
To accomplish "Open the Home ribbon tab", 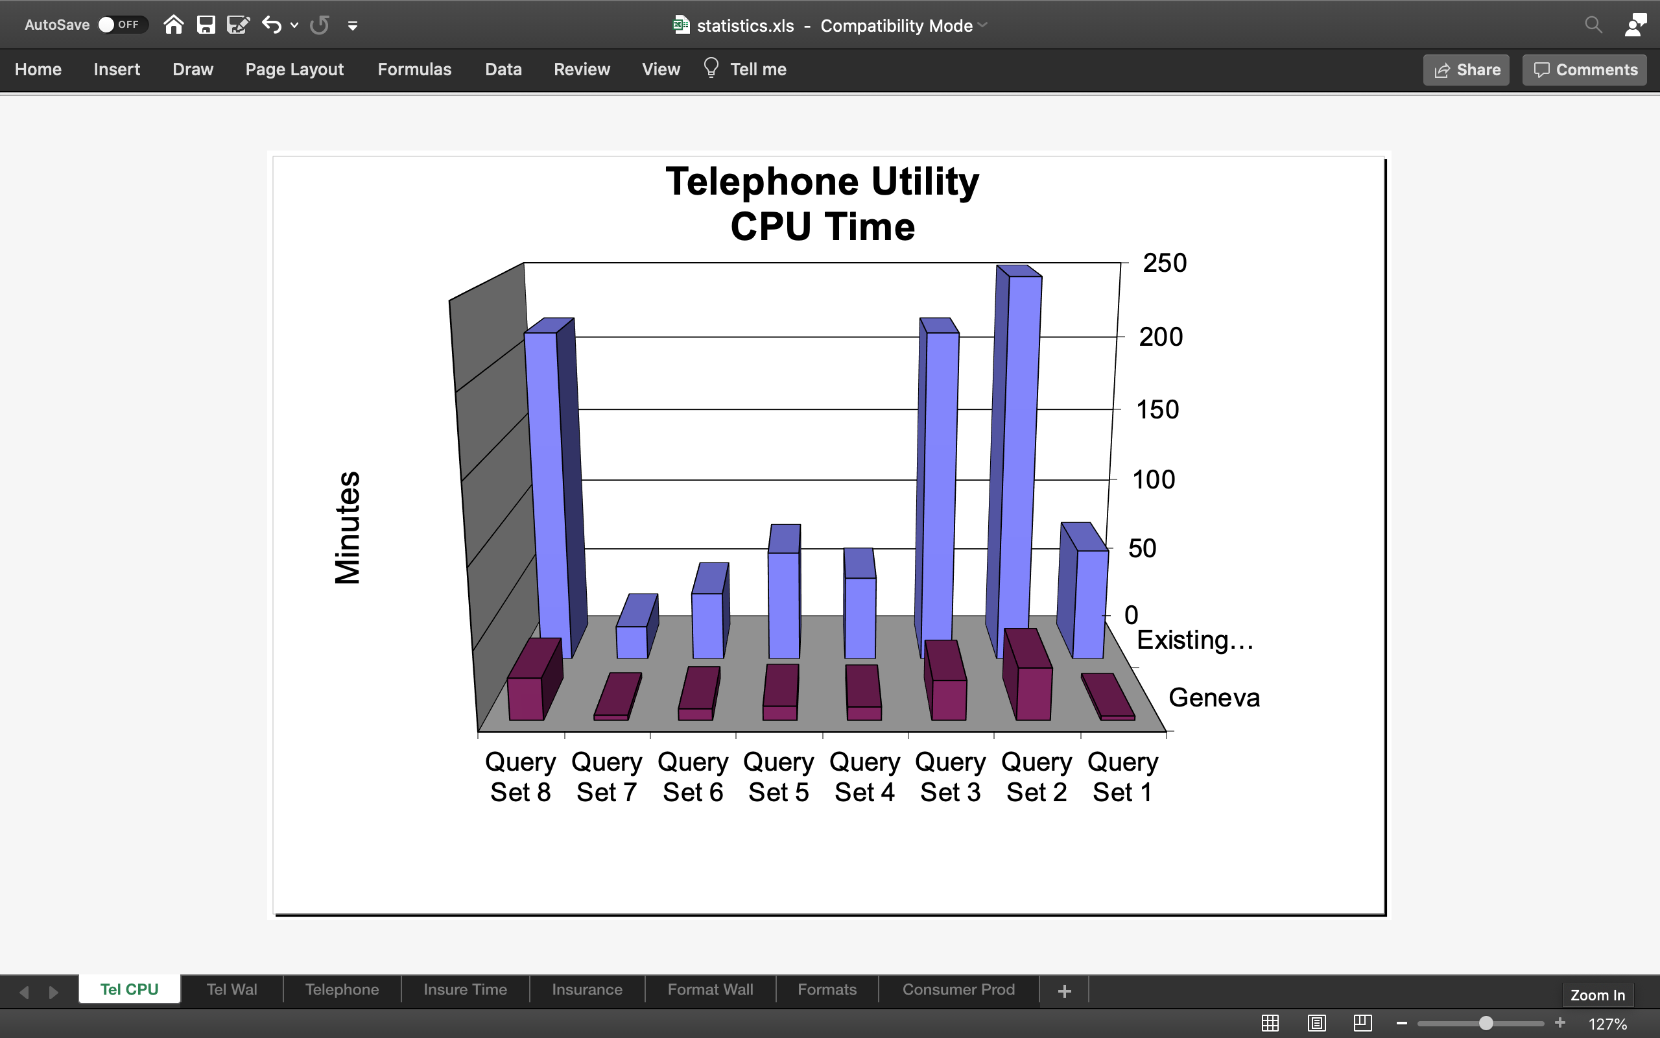I will tap(38, 69).
